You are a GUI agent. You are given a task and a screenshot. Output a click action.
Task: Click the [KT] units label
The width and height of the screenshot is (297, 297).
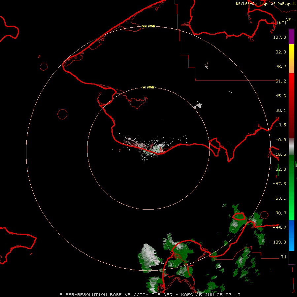coord(281,23)
